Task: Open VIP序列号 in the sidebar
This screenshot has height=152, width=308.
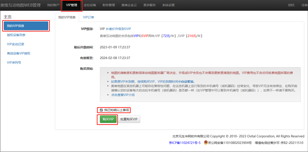Action: tap(14, 62)
